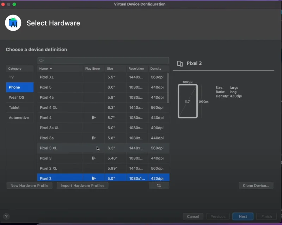Click the magnifier icon in search box
The image size is (282, 225).
41,61
